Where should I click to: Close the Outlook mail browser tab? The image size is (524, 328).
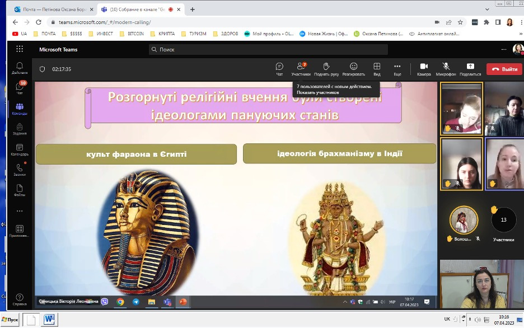pos(92,10)
